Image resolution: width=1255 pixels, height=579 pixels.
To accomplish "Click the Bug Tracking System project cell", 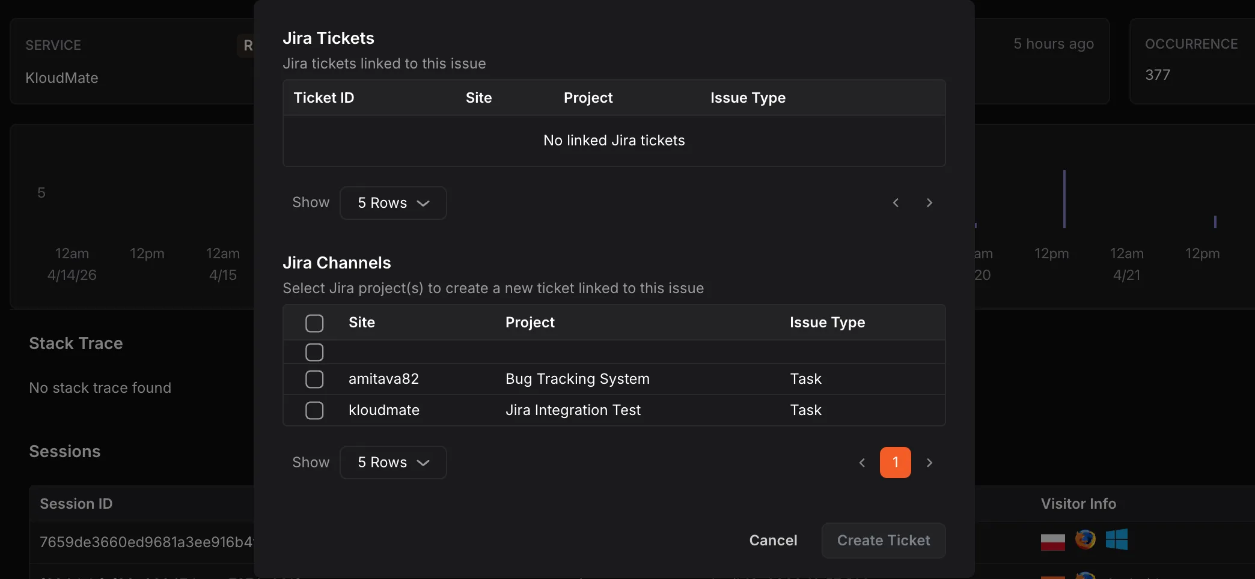I will coord(578,379).
